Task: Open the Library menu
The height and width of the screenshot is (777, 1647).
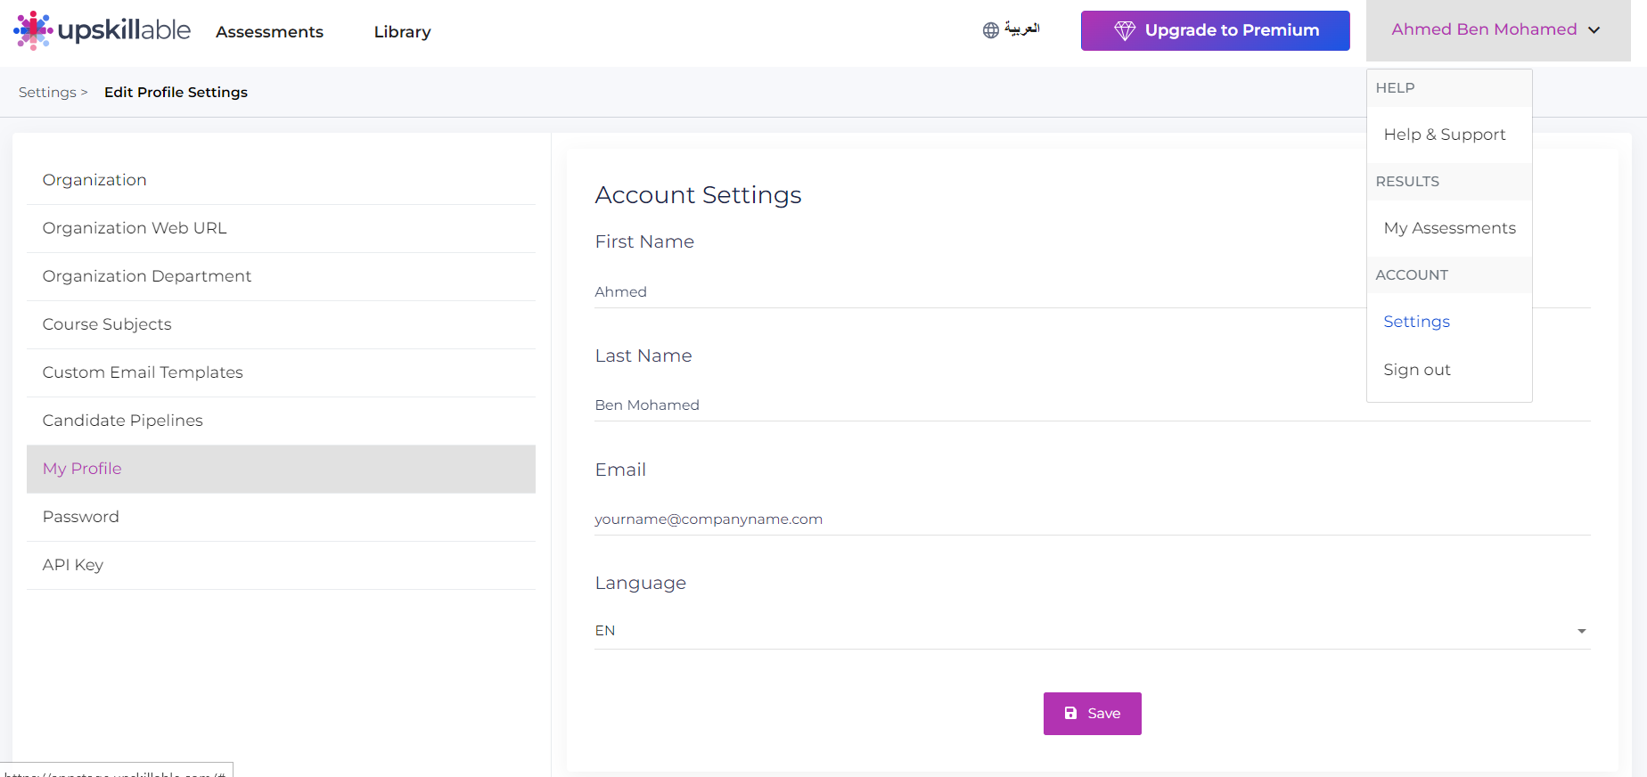Action: pyautogui.click(x=402, y=32)
